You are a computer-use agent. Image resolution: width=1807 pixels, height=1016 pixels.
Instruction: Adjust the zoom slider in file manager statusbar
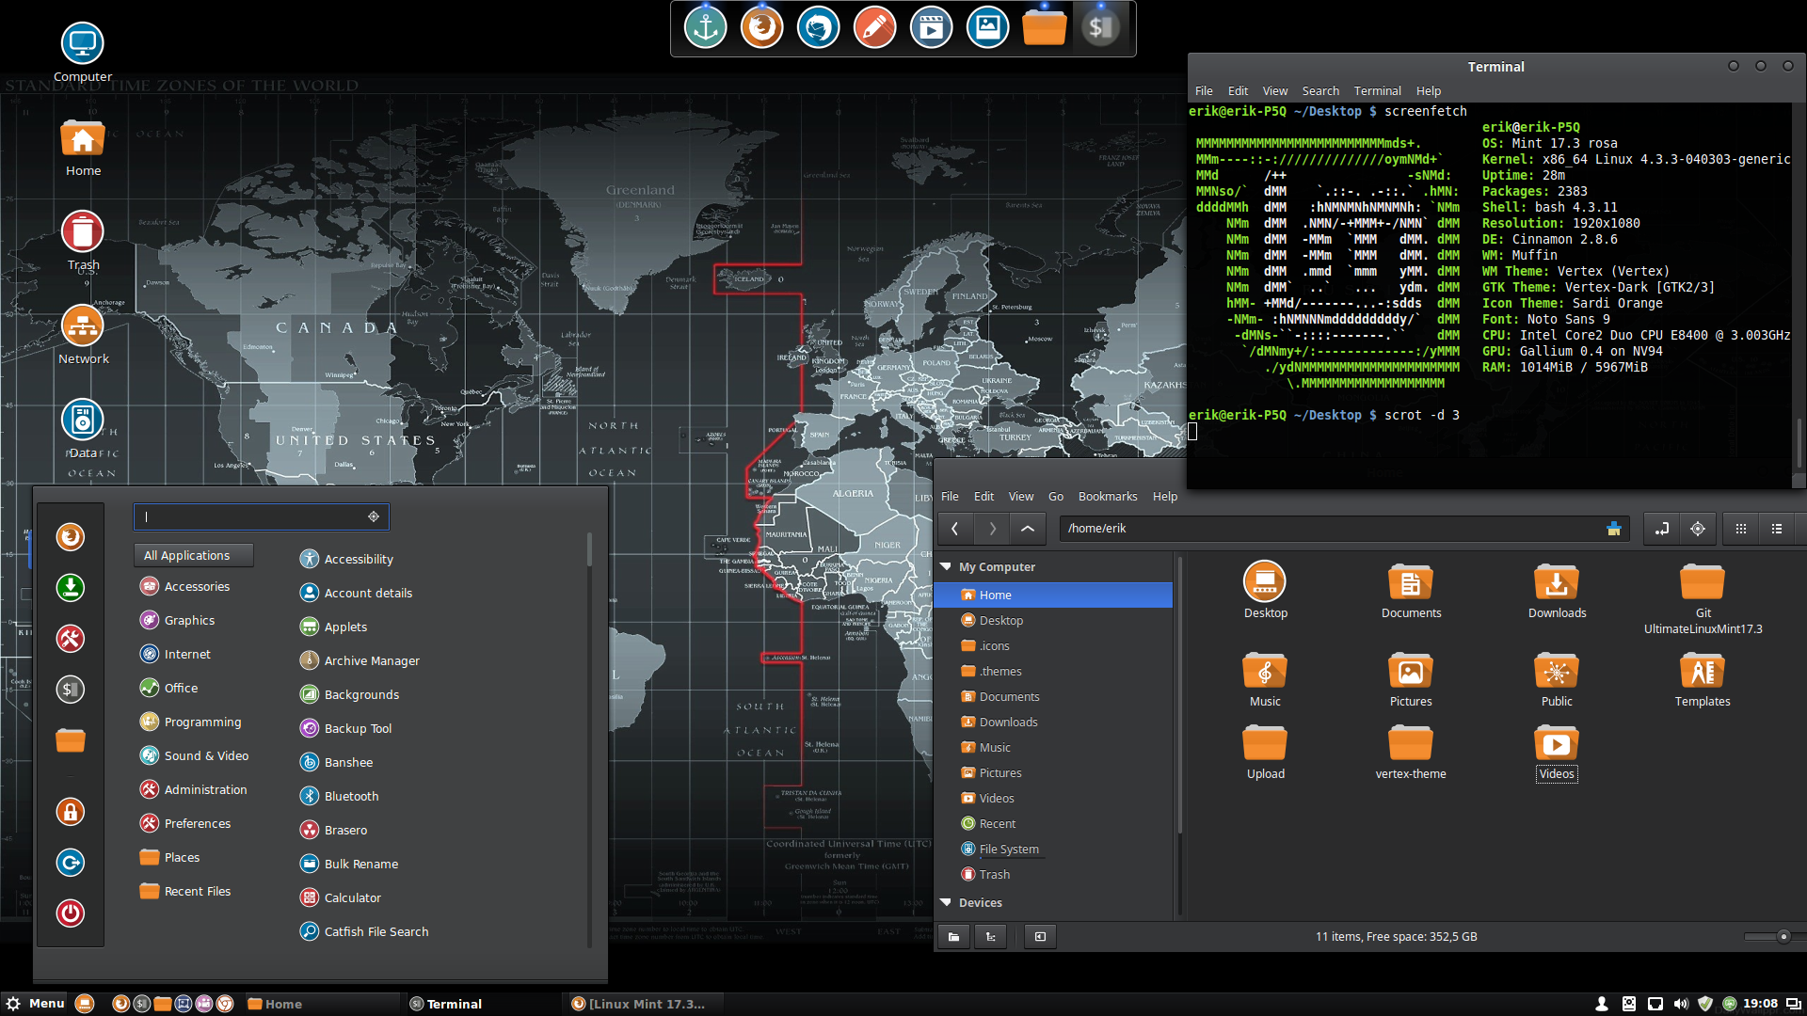(1783, 936)
